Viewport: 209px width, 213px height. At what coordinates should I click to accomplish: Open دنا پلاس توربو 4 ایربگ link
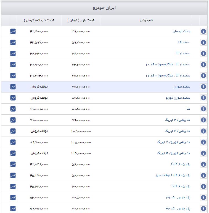click(x=173, y=153)
